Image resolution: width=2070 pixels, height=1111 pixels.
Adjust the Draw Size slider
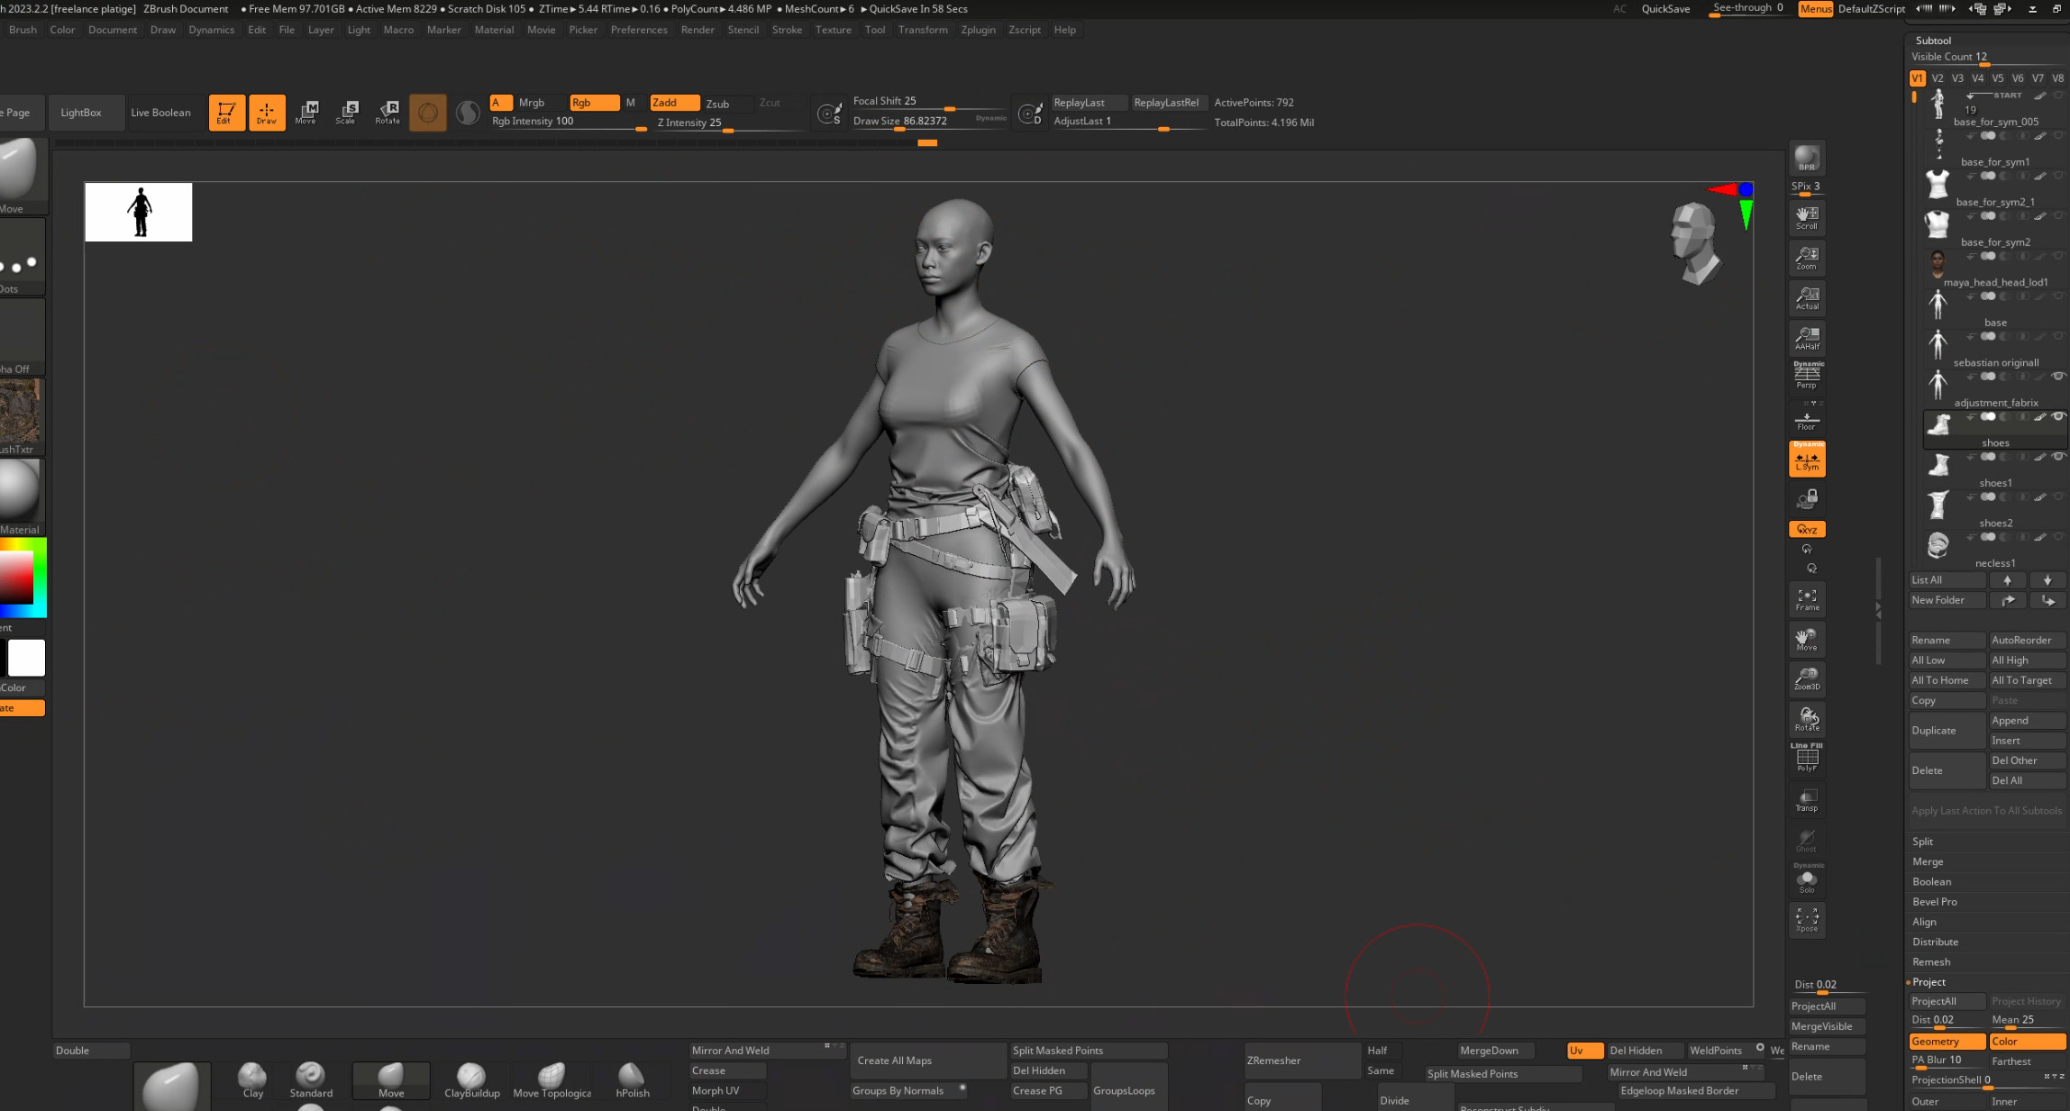click(928, 122)
